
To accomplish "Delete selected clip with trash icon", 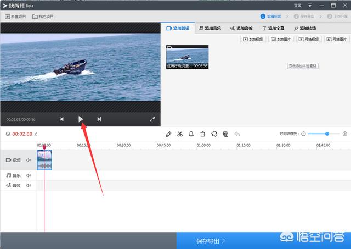I will click(202, 134).
